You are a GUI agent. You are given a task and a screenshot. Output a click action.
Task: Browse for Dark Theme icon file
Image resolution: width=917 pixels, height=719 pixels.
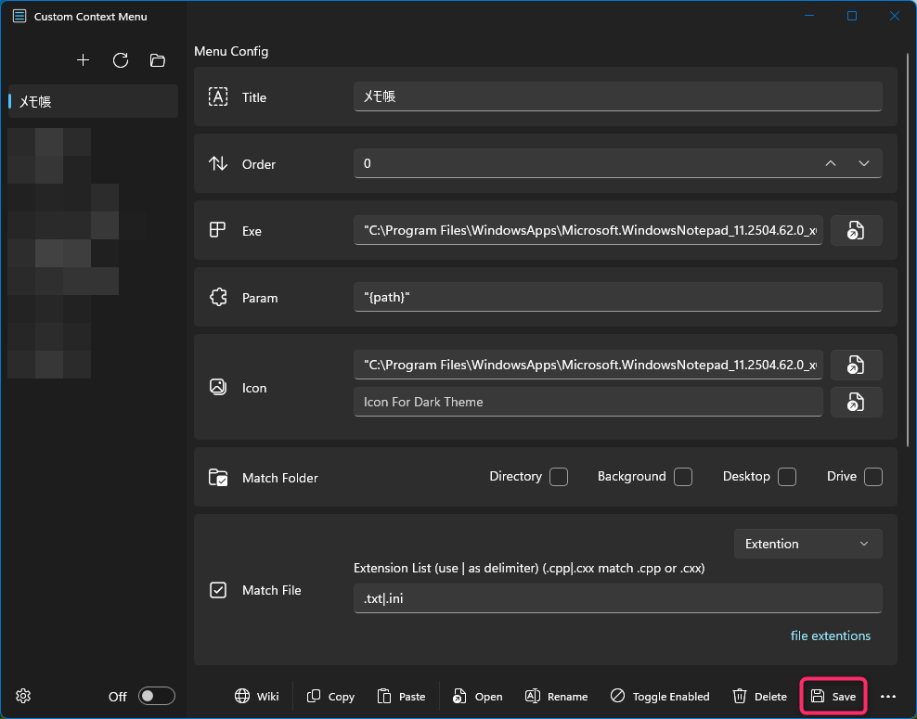tap(856, 402)
